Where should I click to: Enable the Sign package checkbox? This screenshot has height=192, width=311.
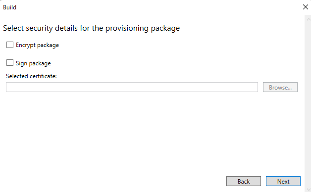point(10,63)
